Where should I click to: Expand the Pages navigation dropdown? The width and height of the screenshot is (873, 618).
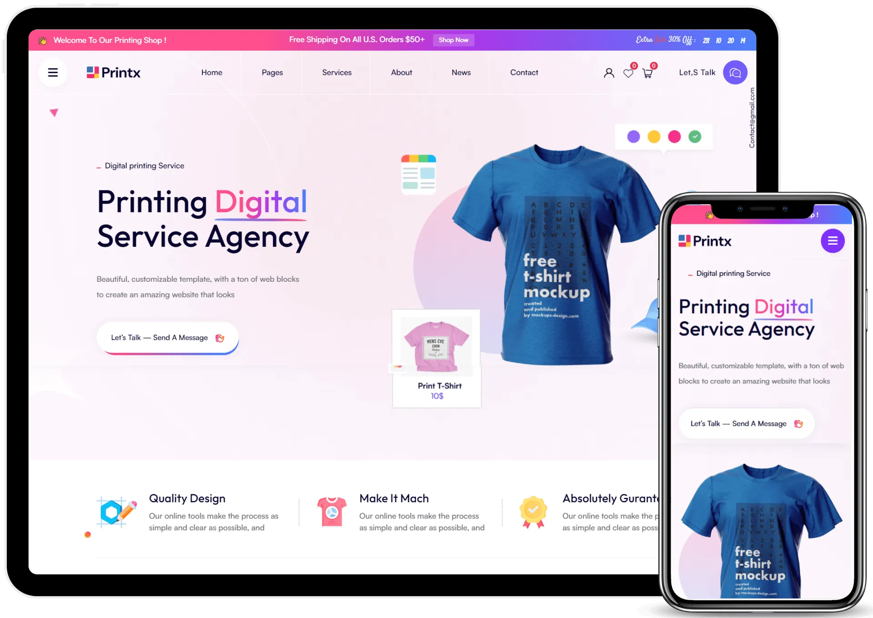(271, 72)
